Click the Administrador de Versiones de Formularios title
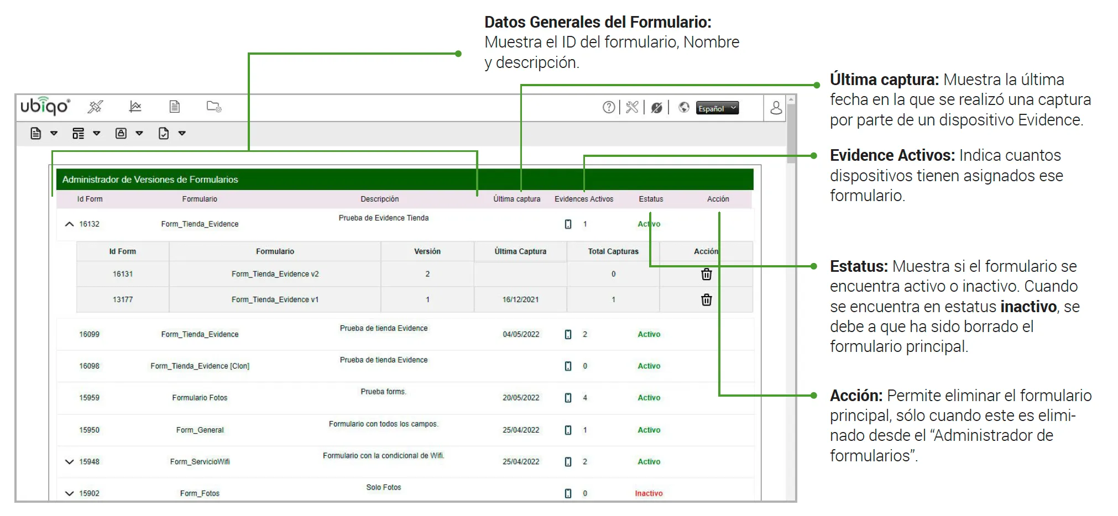The height and width of the screenshot is (516, 1118). 150,180
